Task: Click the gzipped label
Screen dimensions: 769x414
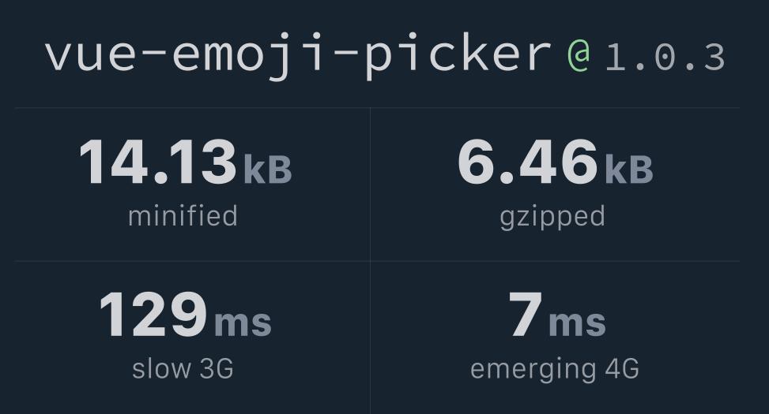Action: (552, 218)
